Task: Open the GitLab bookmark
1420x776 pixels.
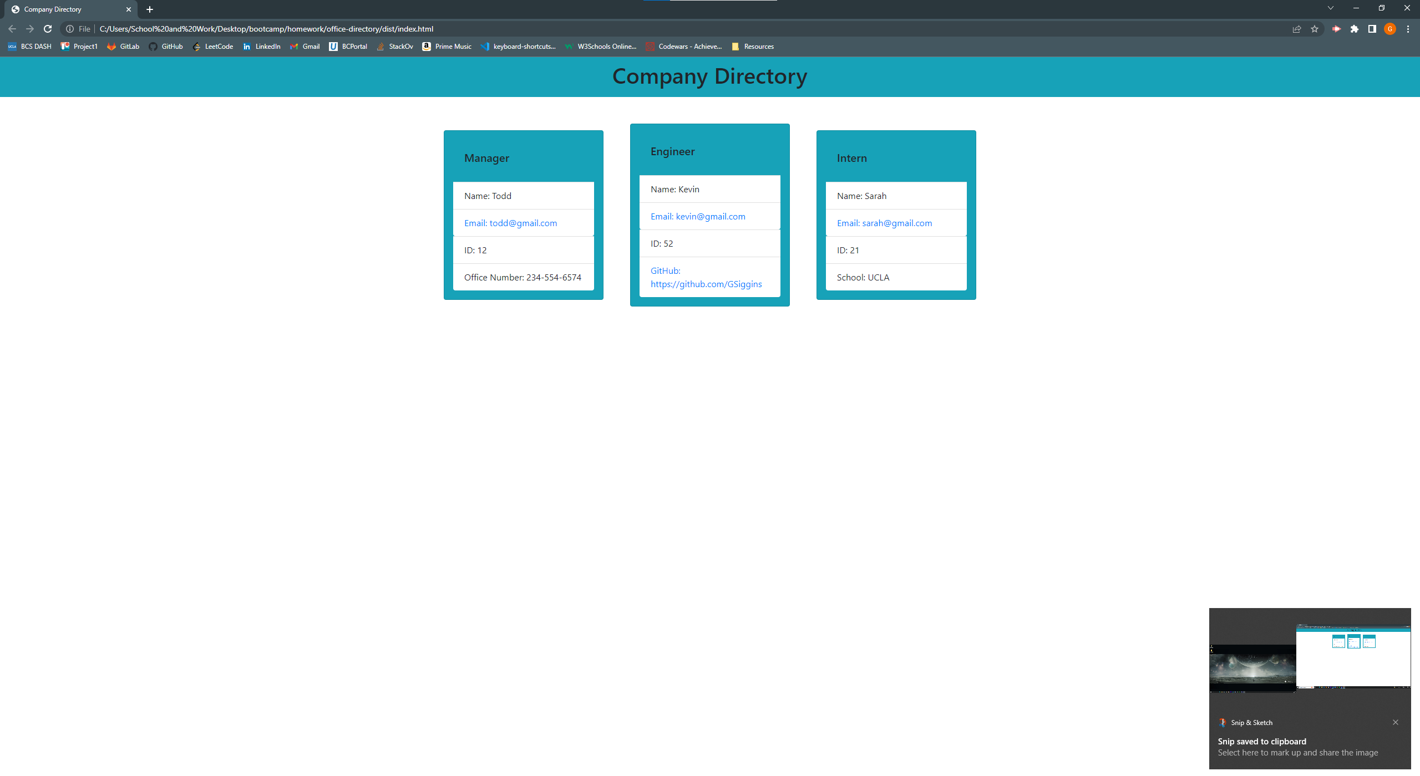Action: [123, 47]
